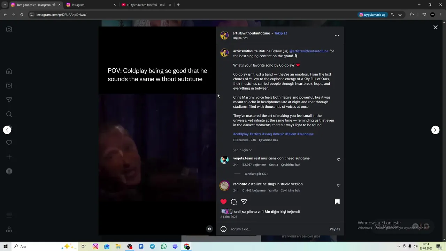Click the comment bubble icon
Viewport: 446px width, 251px height.
click(x=234, y=201)
